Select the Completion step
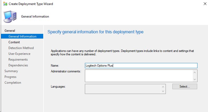Image resolution: width=208 pixels, height=112 pixels. tap(13, 83)
